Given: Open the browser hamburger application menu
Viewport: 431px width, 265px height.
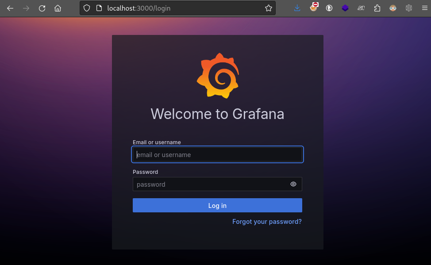Looking at the screenshot, I should [425, 8].
